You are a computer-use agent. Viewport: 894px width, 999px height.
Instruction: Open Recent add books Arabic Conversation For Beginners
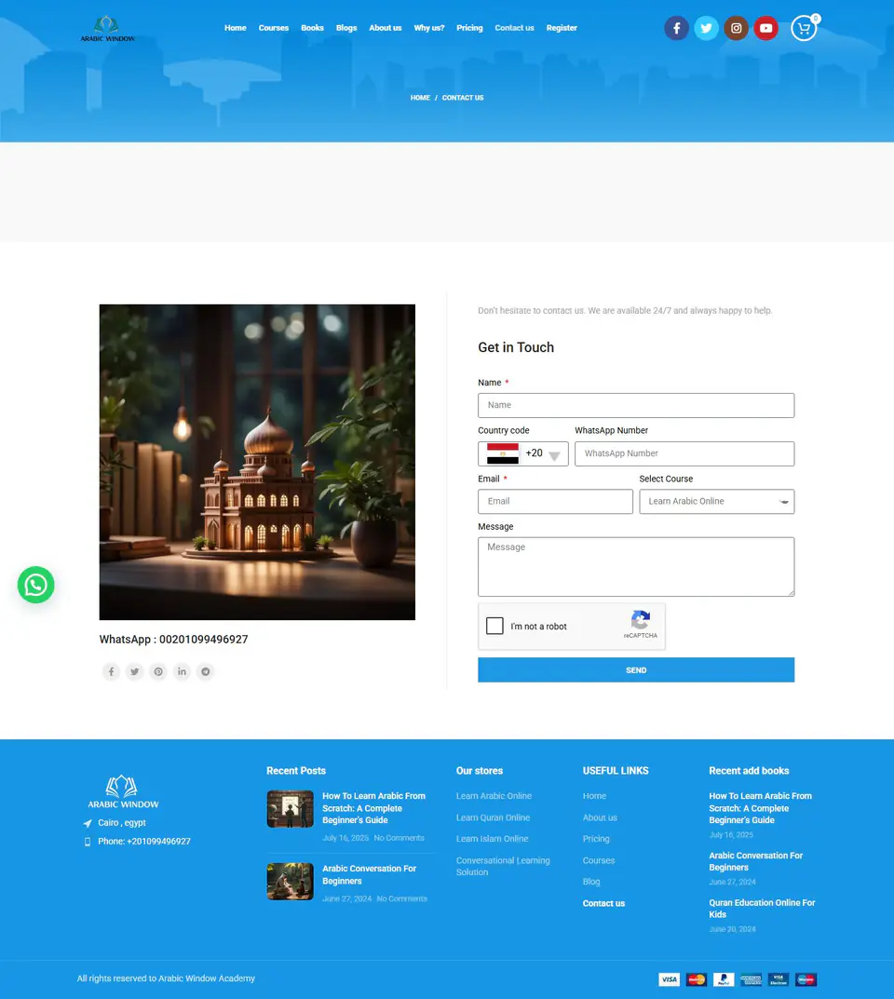coord(756,861)
